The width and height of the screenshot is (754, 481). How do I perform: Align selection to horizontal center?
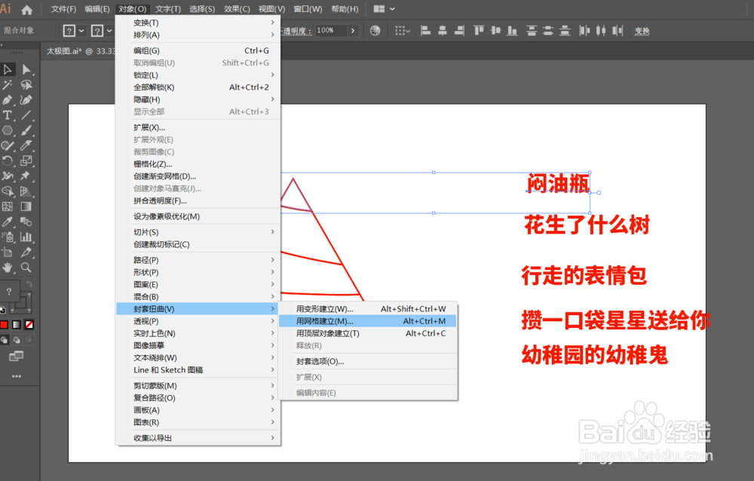[x=443, y=31]
